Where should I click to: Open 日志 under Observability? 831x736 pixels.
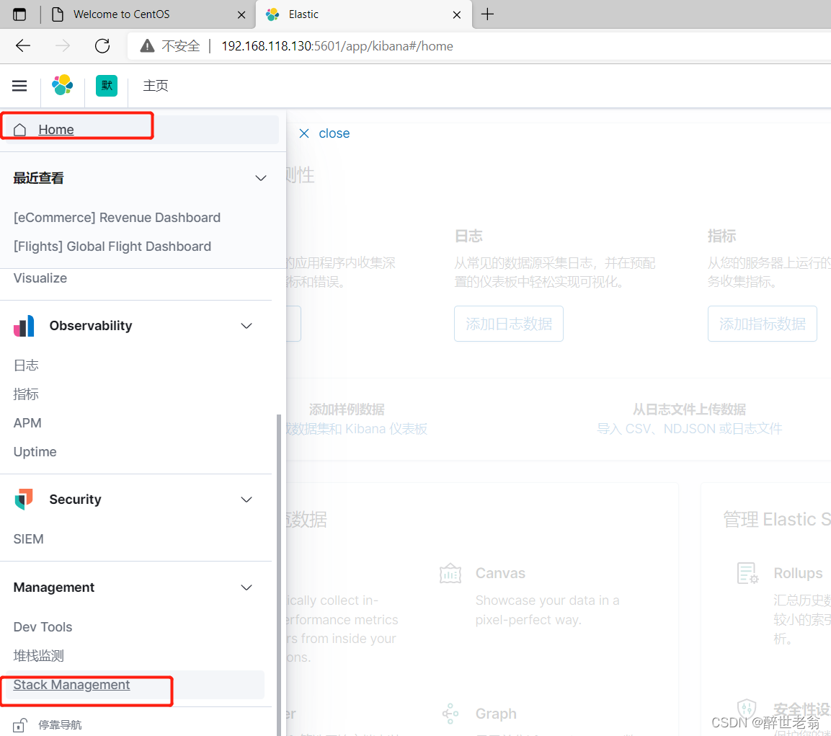tap(26, 365)
